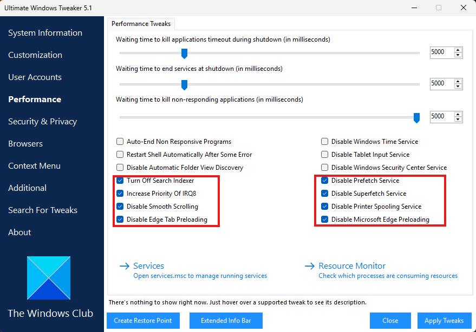
Task: Minimize the Ultimate Windows Tweaker window
Action: coord(414,8)
